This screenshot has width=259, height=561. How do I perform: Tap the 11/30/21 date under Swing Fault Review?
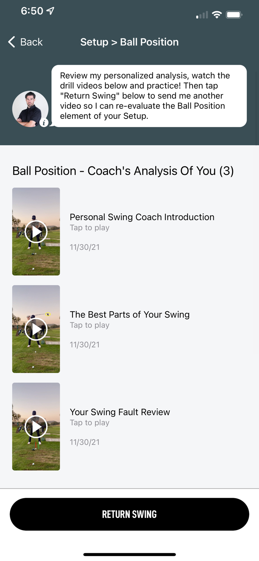tap(85, 442)
